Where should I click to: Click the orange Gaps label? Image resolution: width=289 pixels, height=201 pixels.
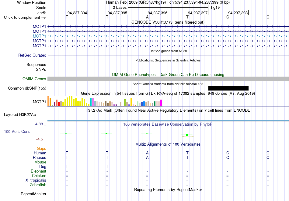click(x=41, y=149)
